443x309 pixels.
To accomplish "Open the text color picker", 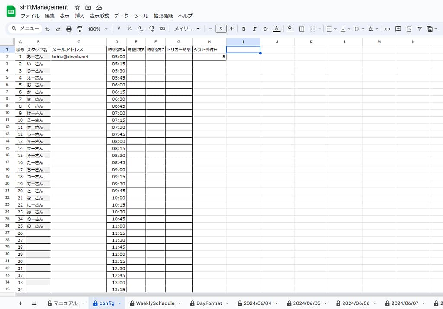I will pos(276,29).
